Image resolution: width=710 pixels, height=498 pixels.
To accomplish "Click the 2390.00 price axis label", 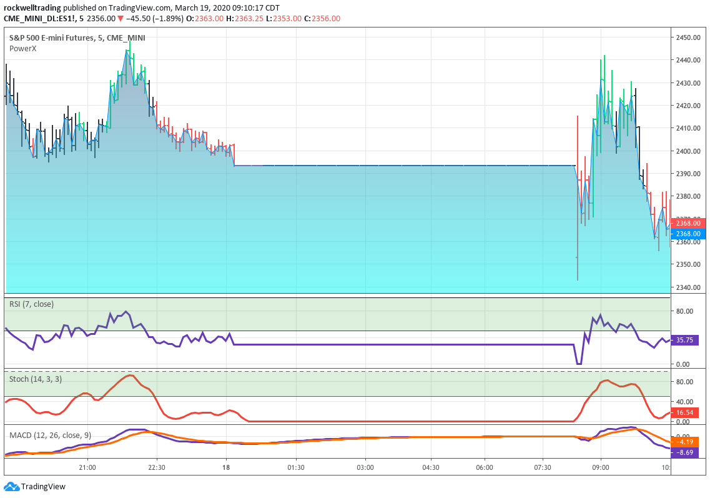I will pos(688,174).
